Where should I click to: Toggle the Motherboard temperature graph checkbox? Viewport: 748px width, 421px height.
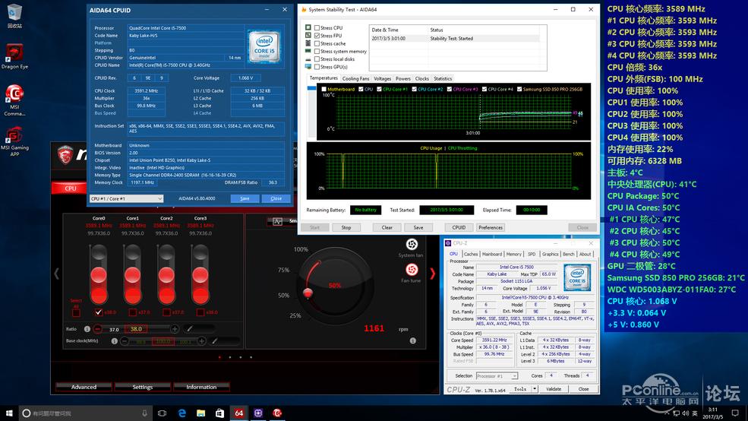(x=324, y=89)
